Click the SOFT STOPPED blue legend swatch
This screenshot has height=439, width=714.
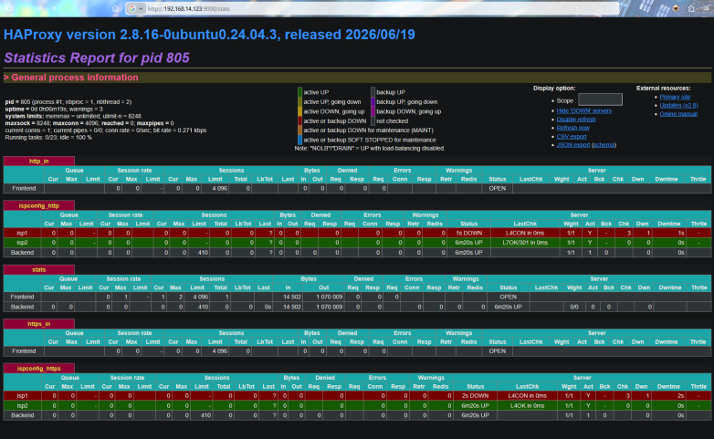click(299, 140)
